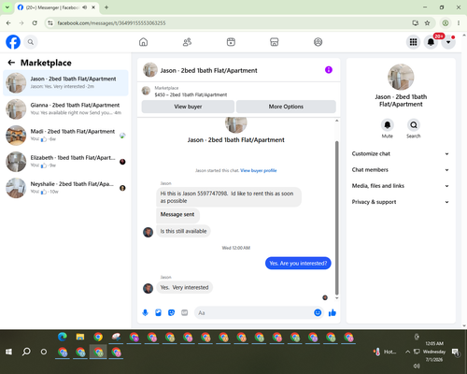Open Microsoft Edge from taskbar
Screen dimensions: 467x374
(x=63, y=337)
